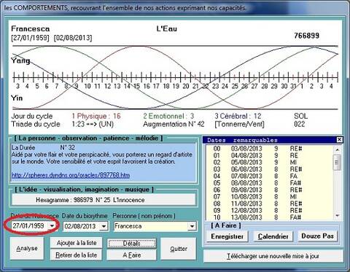350x272 pixels.
Task: Click the Augmentation N° 42 text
Action: click(174, 124)
